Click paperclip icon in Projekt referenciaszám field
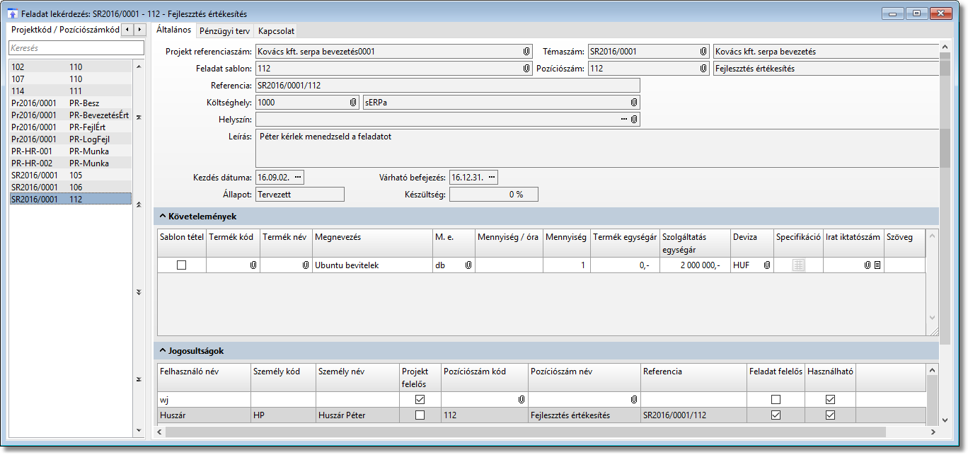Image resolution: width=968 pixels, height=455 pixels. (526, 52)
